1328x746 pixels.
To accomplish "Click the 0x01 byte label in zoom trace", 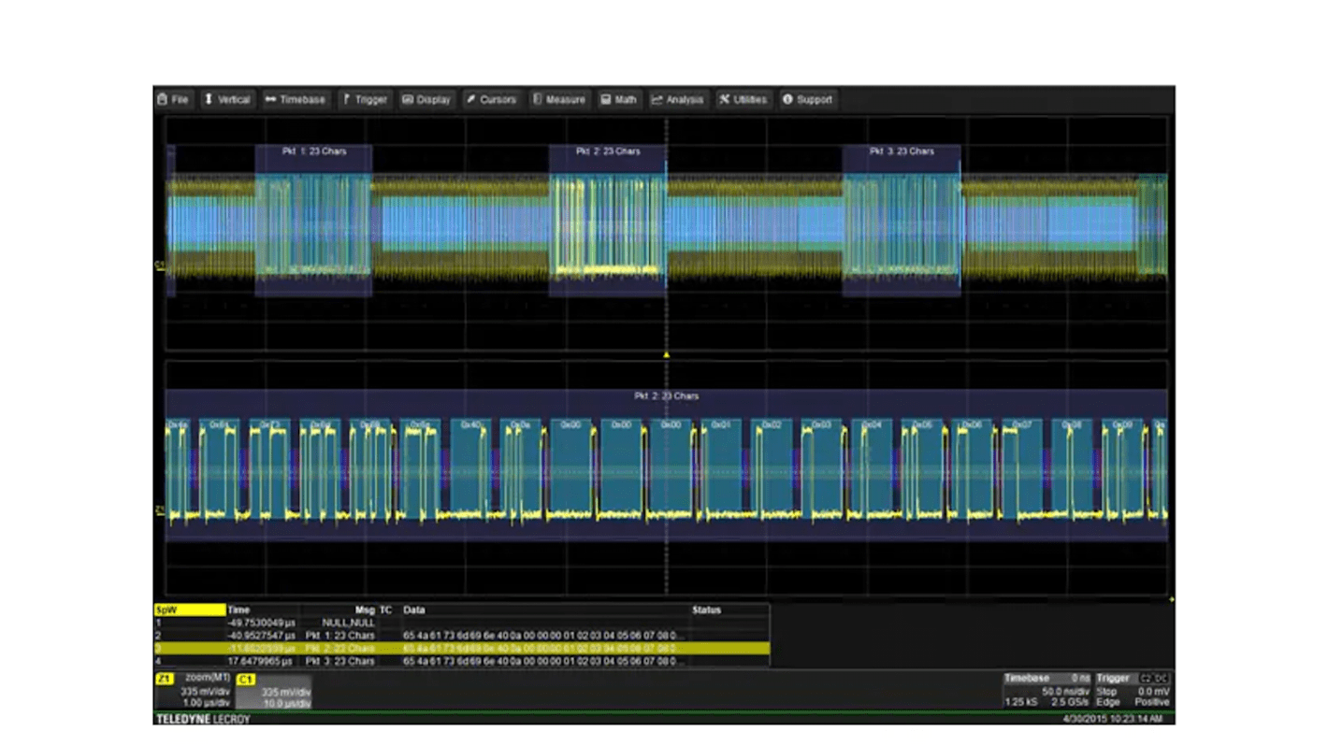I will coord(721,425).
